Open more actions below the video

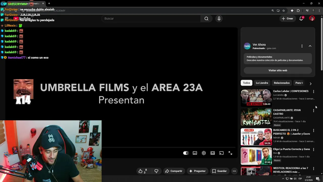coord(234,171)
